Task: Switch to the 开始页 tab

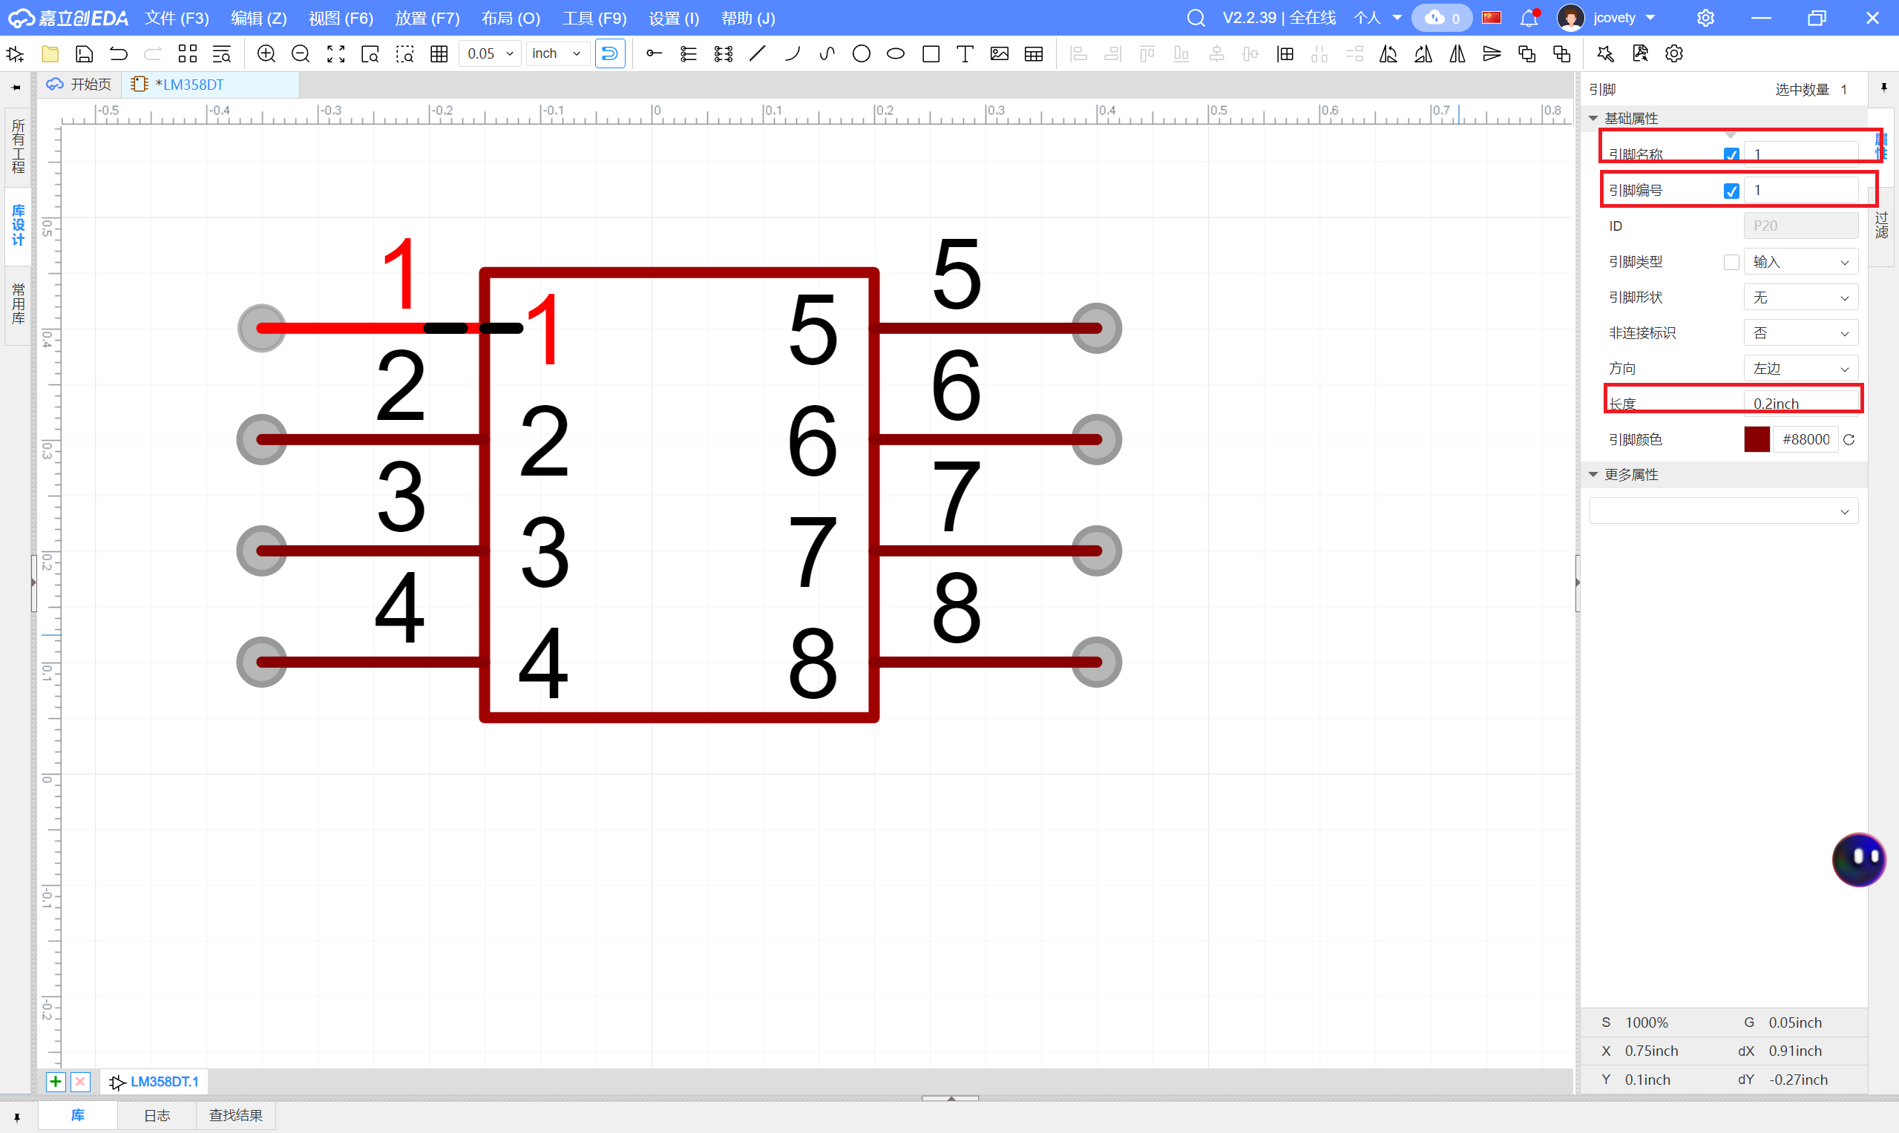Action: pos(79,84)
